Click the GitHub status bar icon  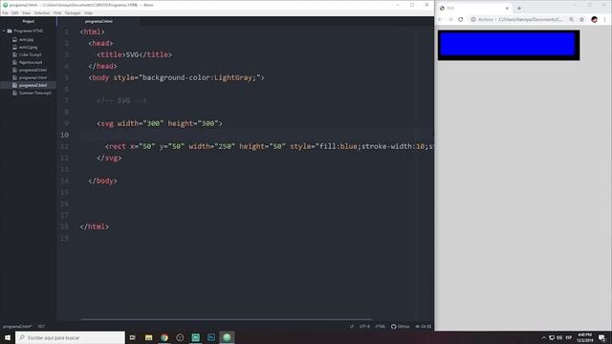[x=400, y=327]
